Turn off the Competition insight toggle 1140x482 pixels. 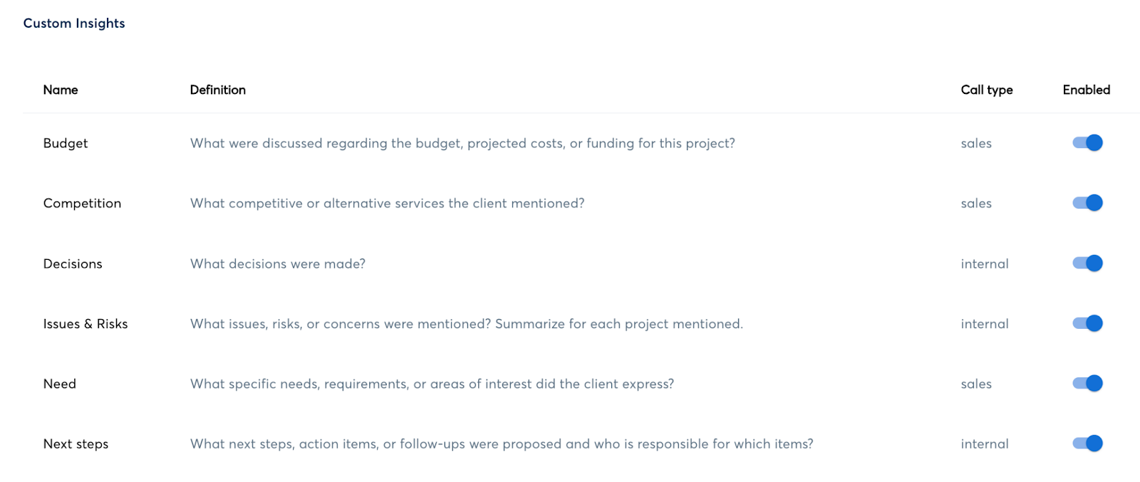point(1087,203)
